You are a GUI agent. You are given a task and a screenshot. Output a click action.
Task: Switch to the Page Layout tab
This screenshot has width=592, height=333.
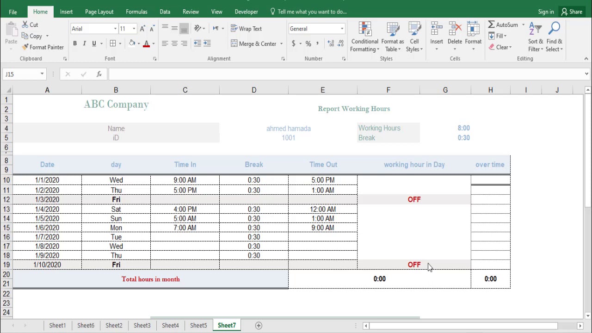pos(99,12)
